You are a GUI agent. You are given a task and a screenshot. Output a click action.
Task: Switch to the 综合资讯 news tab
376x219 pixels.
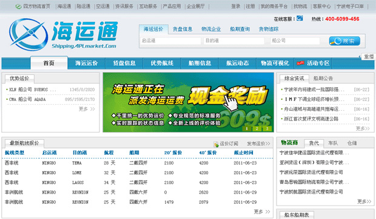point(294,79)
